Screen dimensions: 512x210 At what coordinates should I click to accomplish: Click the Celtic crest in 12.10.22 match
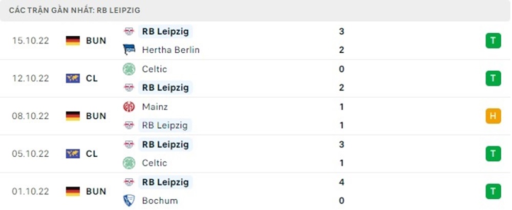pyautogui.click(x=129, y=69)
